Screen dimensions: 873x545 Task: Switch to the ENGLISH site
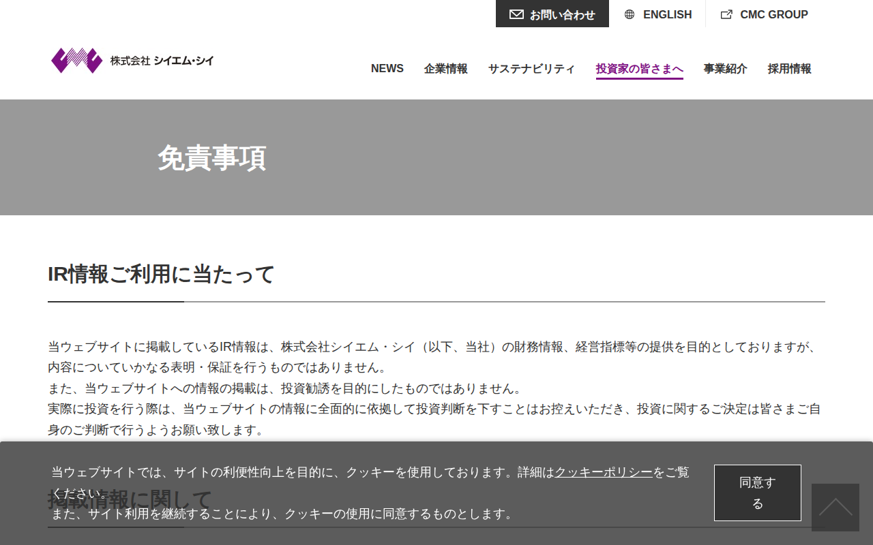pyautogui.click(x=657, y=14)
